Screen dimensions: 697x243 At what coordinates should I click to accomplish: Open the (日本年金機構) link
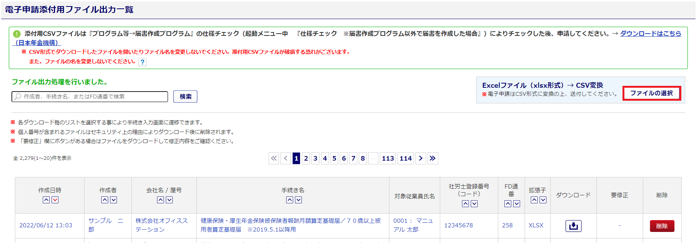click(x=37, y=43)
